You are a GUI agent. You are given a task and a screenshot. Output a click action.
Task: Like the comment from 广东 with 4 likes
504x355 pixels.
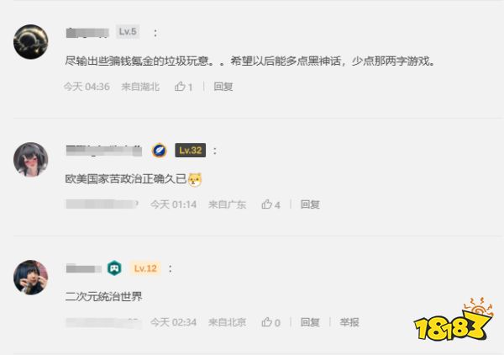270,204
